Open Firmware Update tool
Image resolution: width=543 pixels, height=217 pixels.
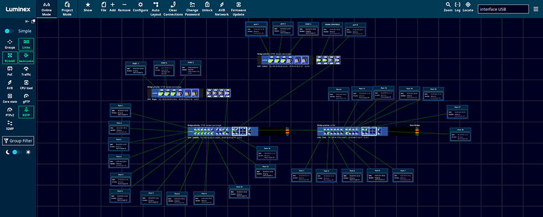[x=239, y=9]
